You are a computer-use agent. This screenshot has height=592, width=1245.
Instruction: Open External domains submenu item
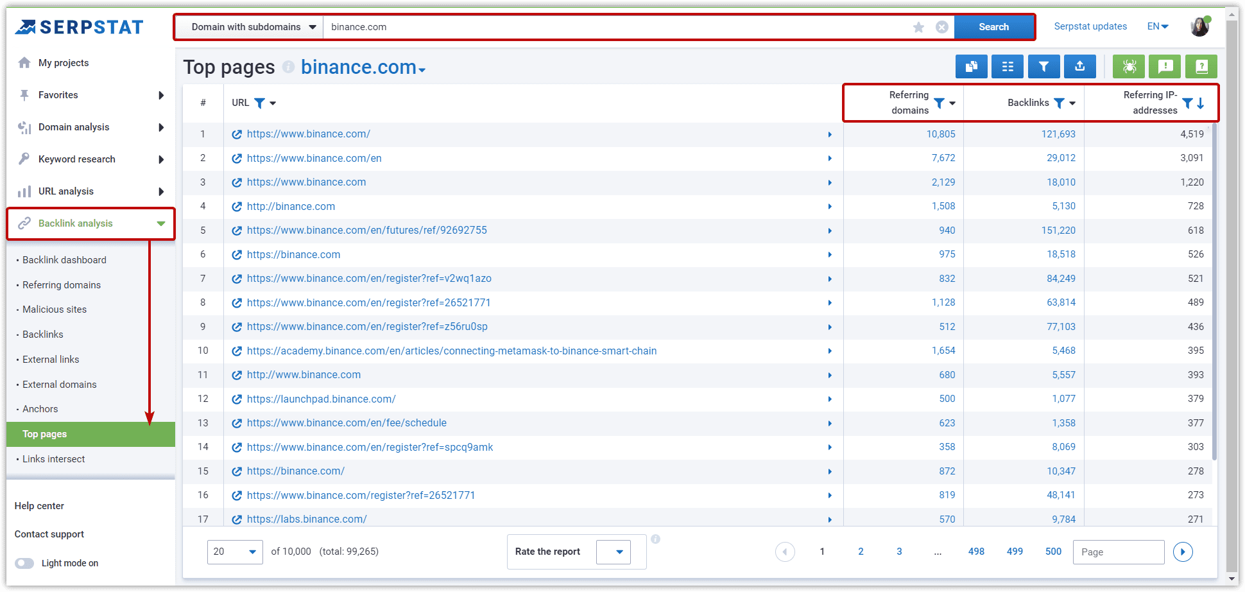(59, 385)
